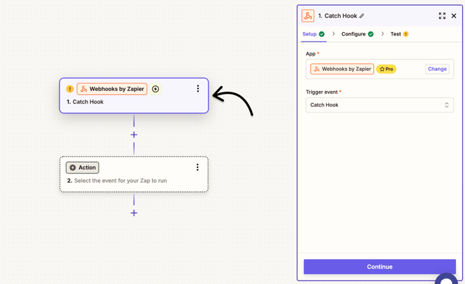Image resolution: width=465 pixels, height=284 pixels.
Task: Click Webhooks by Zapier chip on trigger card
Action: (x=112, y=89)
